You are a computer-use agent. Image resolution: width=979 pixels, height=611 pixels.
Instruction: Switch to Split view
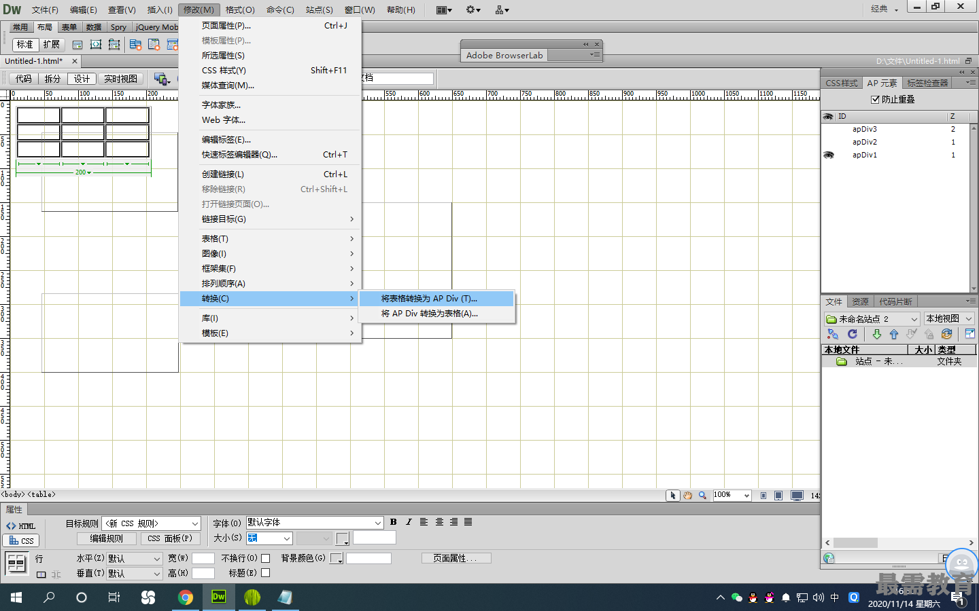52,79
